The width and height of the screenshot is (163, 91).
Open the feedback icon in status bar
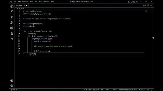point(148,90)
